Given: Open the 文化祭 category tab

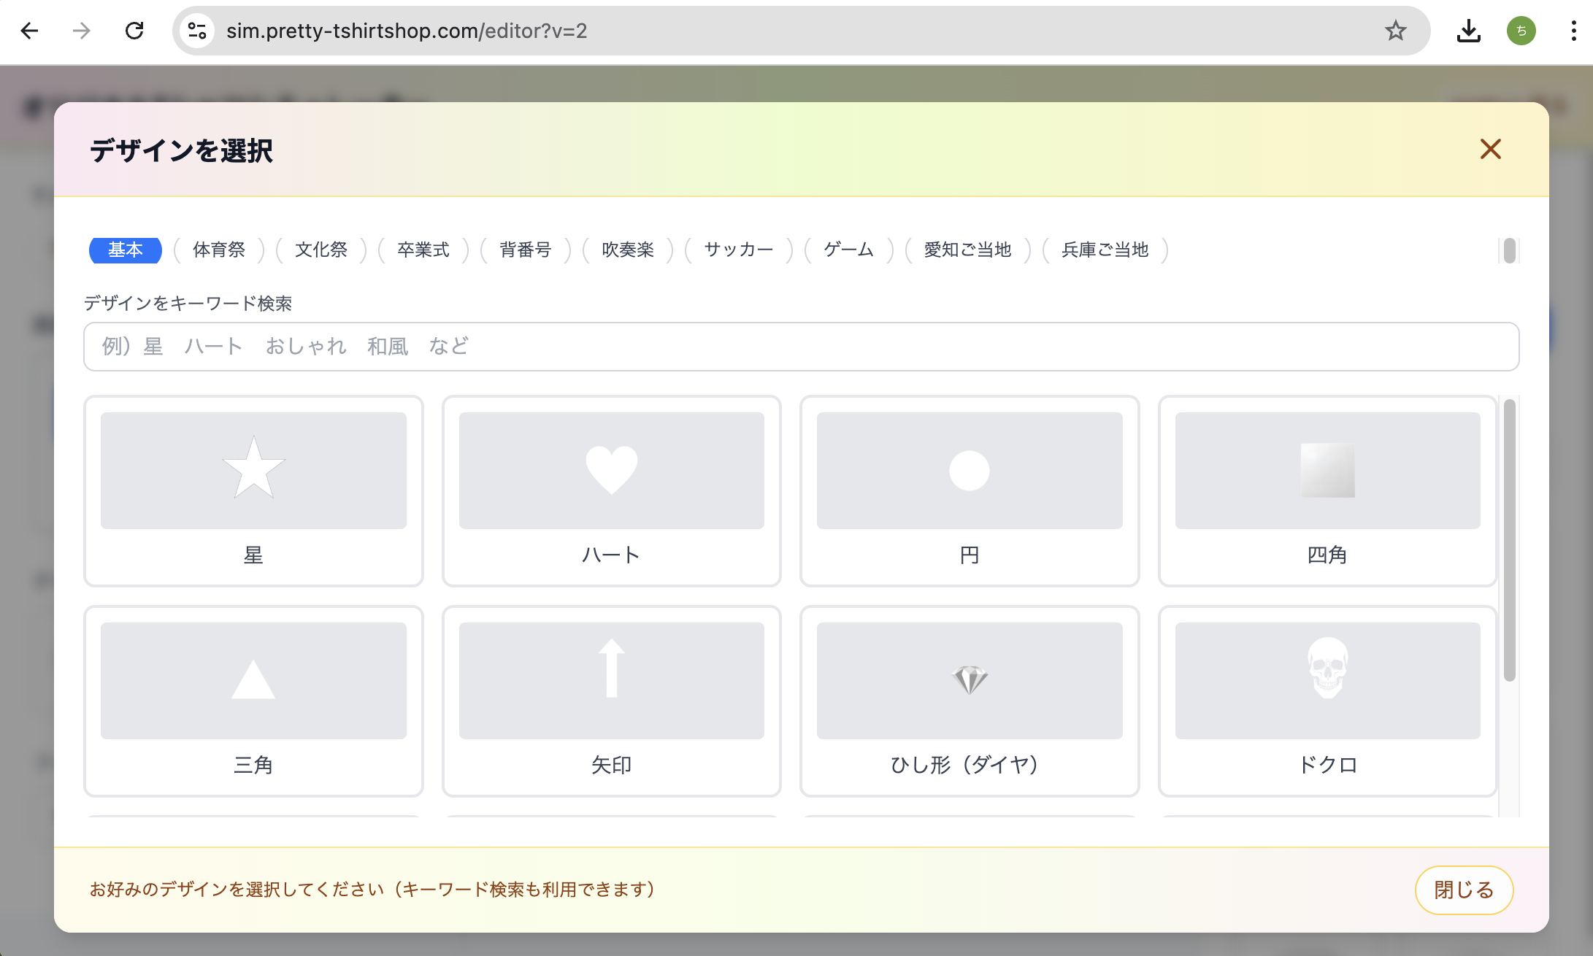Looking at the screenshot, I should point(321,250).
